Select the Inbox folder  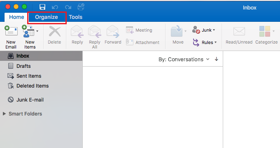(x=41, y=56)
